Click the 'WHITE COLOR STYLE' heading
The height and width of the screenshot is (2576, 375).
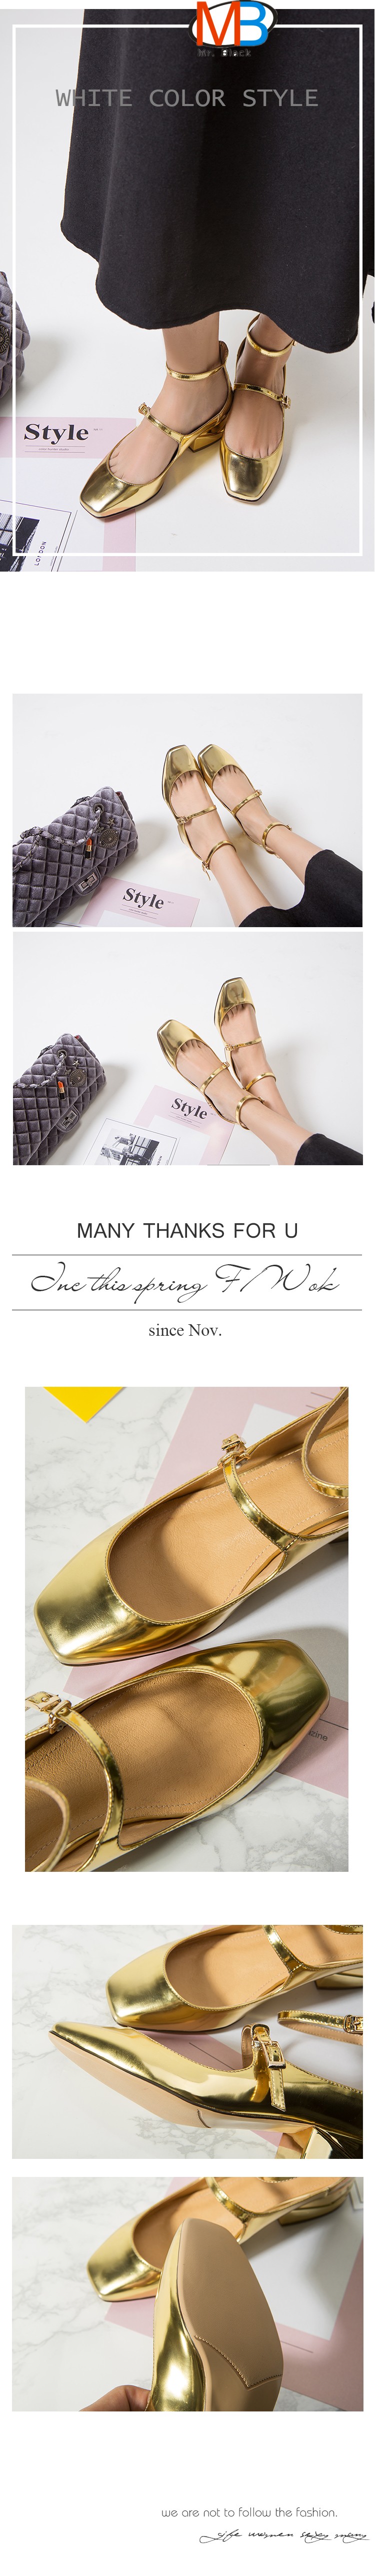click(x=187, y=98)
